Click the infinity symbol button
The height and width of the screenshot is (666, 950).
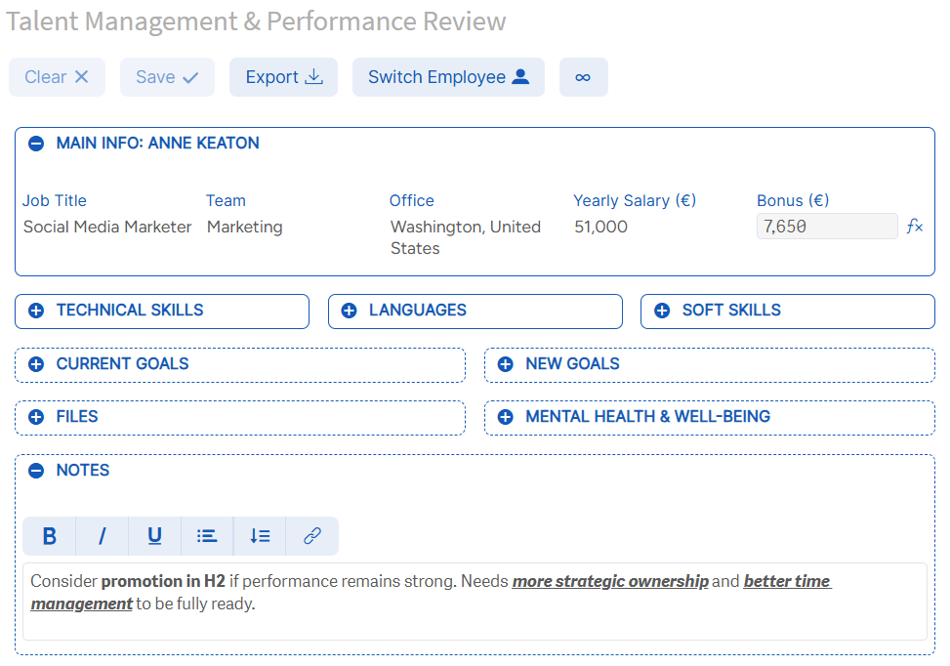(583, 77)
